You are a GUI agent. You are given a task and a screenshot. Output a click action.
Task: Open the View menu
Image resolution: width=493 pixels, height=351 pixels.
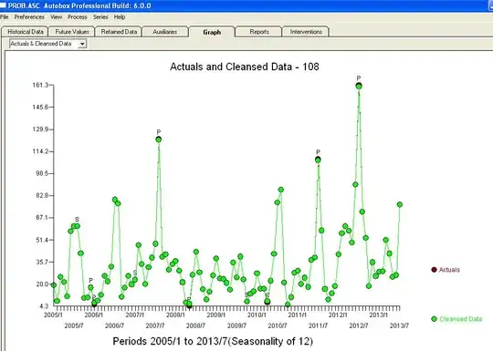pos(57,17)
